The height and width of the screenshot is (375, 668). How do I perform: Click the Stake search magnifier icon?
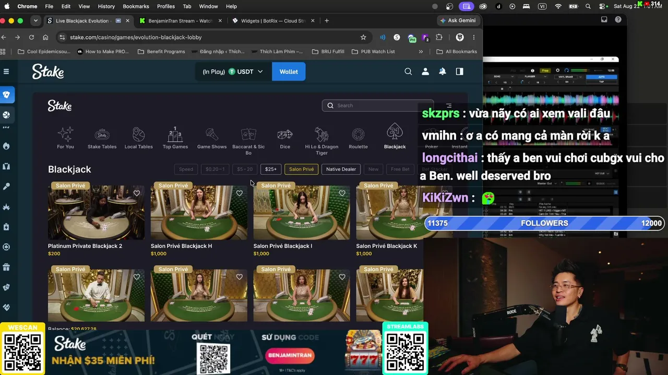pyautogui.click(x=408, y=71)
